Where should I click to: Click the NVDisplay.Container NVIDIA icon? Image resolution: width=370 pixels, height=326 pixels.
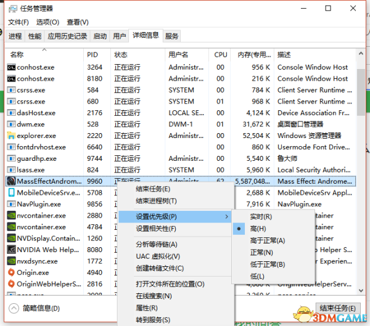tap(11, 238)
